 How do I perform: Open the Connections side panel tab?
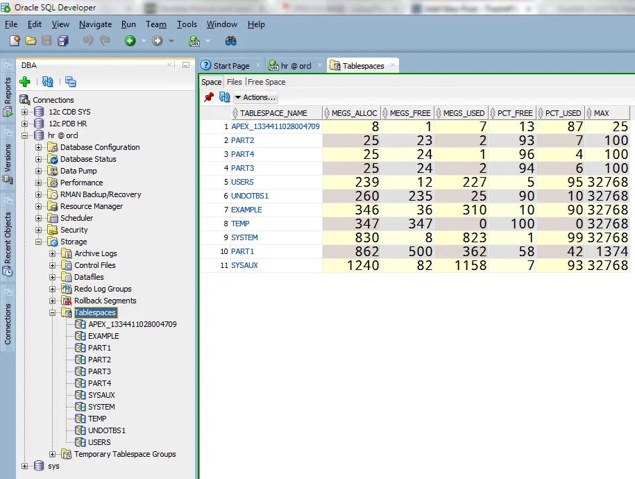click(8, 323)
